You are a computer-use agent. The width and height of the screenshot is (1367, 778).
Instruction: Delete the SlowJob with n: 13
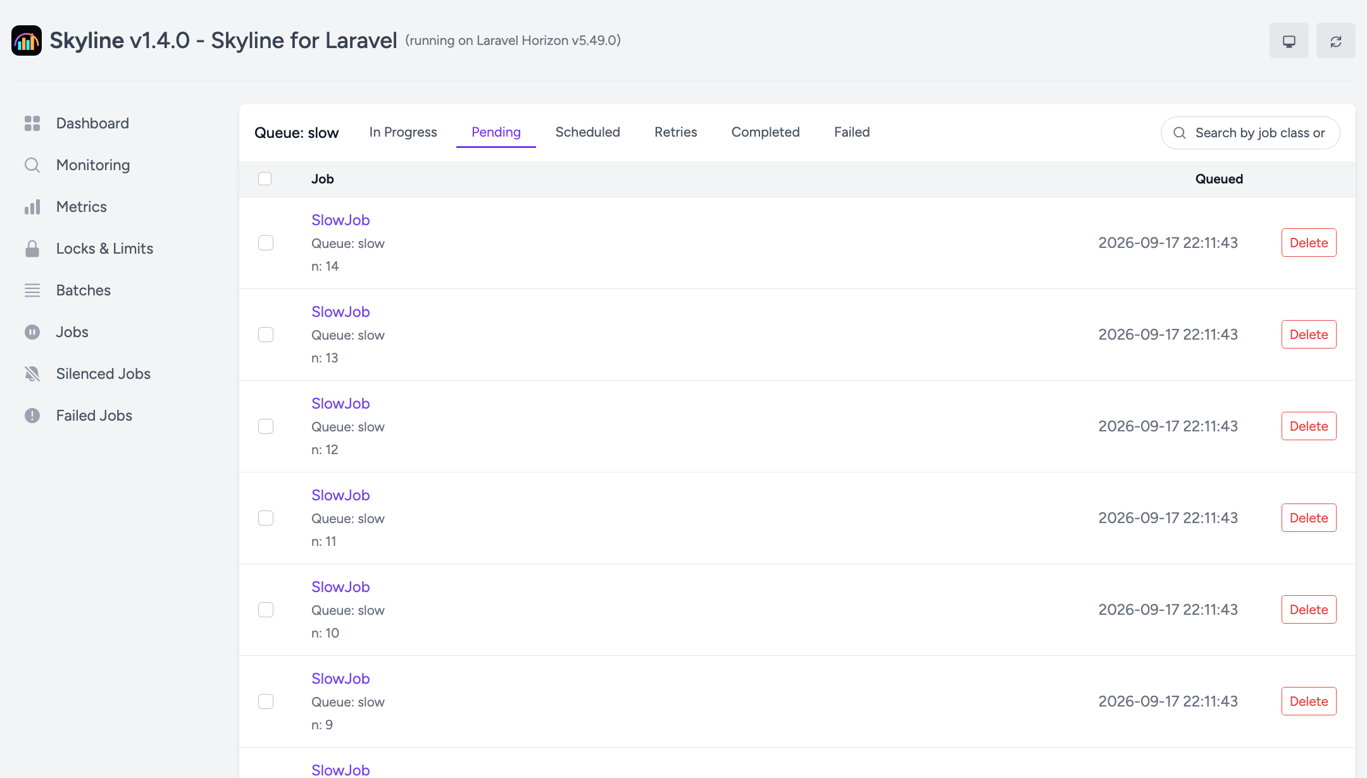1309,335
